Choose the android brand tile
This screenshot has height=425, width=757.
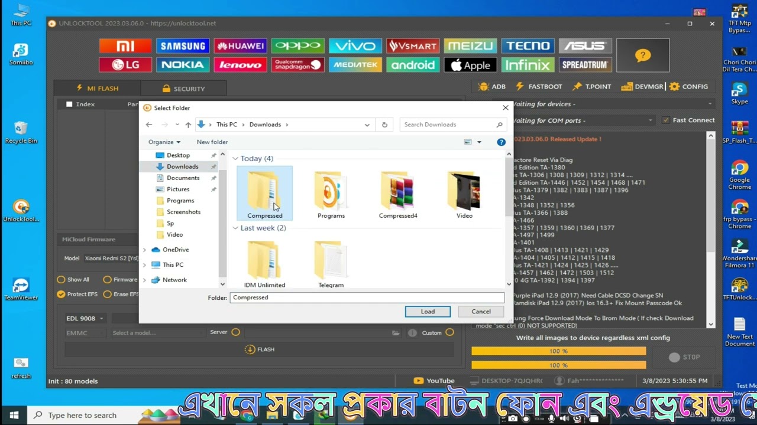[413, 65]
